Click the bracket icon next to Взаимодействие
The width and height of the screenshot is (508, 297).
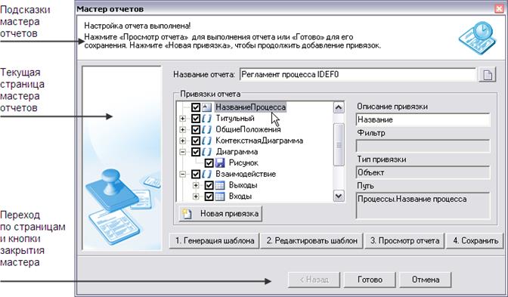click(206, 175)
